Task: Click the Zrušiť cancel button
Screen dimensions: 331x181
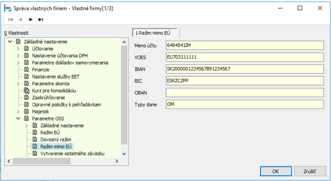Action: (310, 171)
